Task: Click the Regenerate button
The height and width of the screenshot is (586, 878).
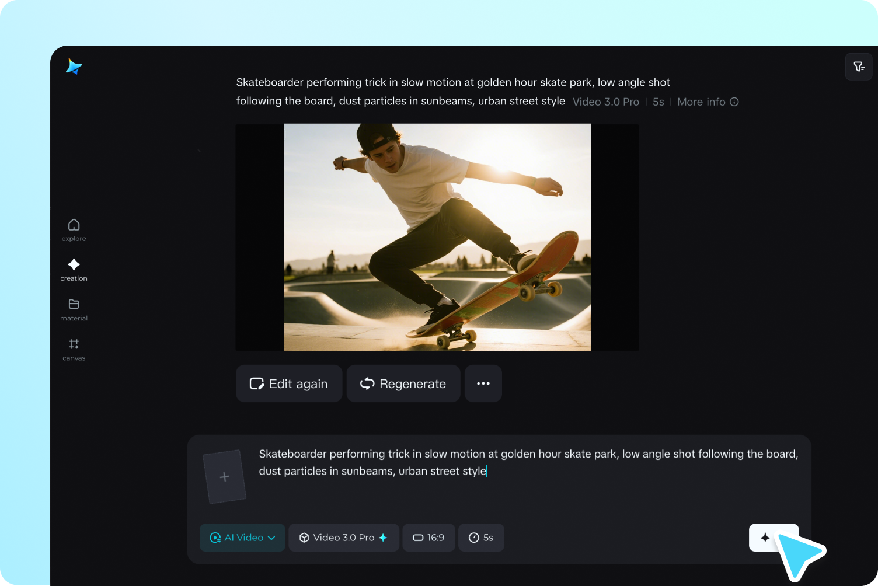Action: (403, 383)
